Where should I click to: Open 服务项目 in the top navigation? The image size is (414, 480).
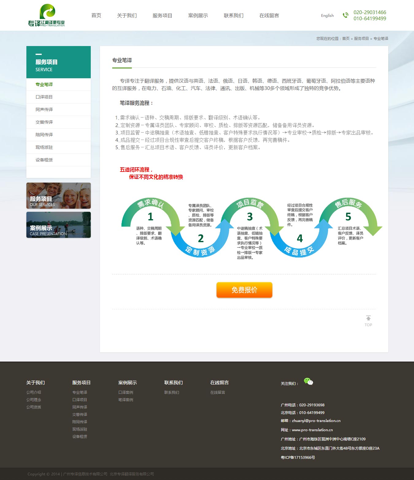[162, 15]
